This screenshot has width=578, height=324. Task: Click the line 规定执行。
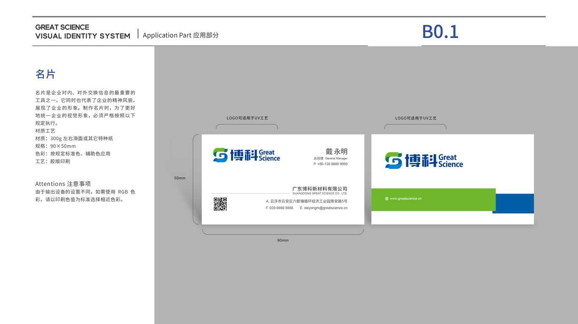(x=47, y=123)
